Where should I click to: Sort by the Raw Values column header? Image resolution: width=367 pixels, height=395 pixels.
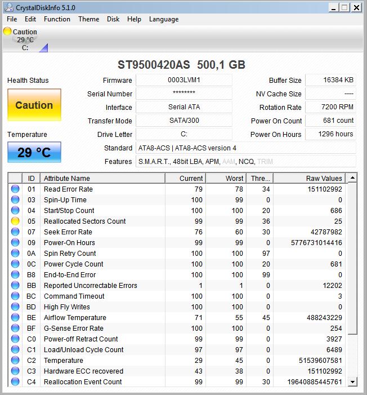pos(310,179)
